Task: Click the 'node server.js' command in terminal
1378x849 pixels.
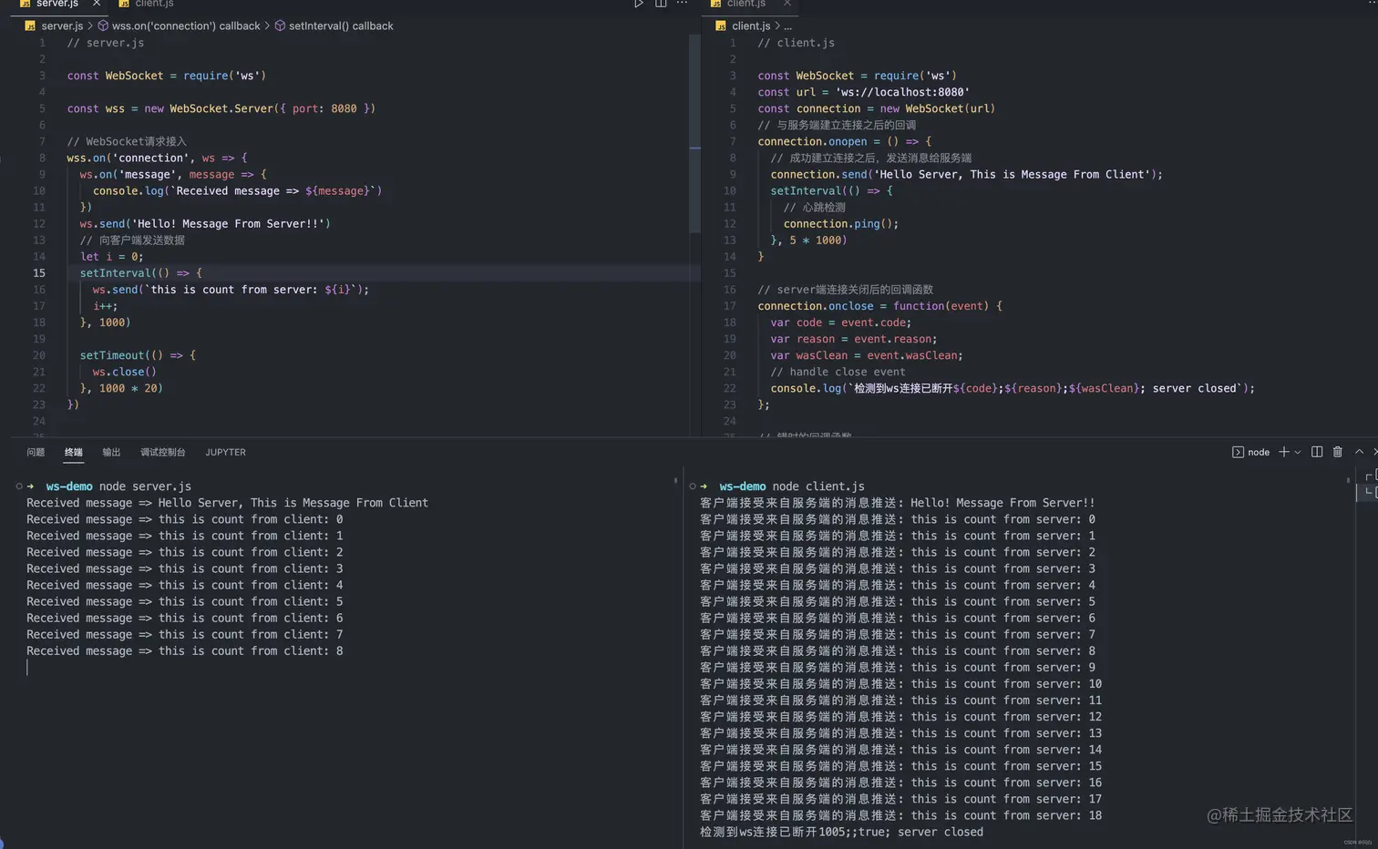Action: pos(145,486)
